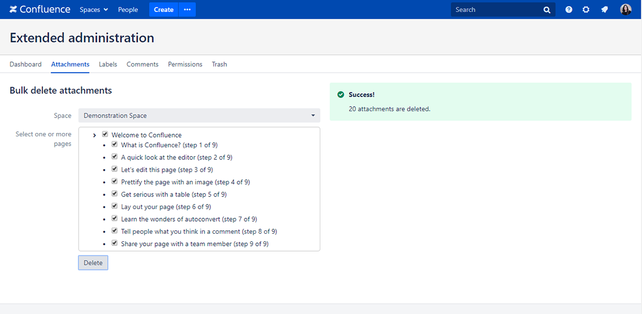
Task: Click the 'Bulk delete attachments' heading
Action: (x=61, y=91)
